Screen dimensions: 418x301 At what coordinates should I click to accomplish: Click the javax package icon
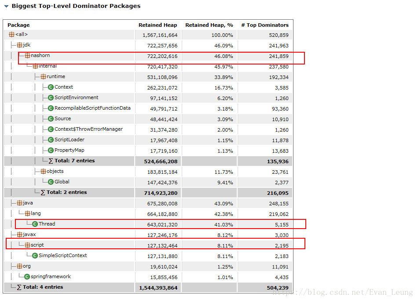coord(19,234)
